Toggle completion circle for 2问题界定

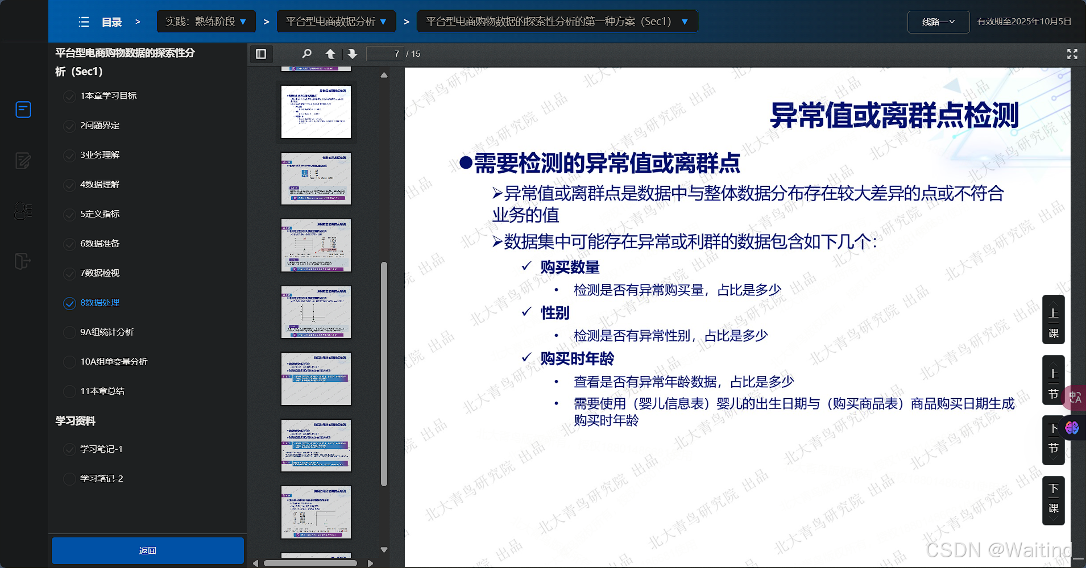(69, 126)
